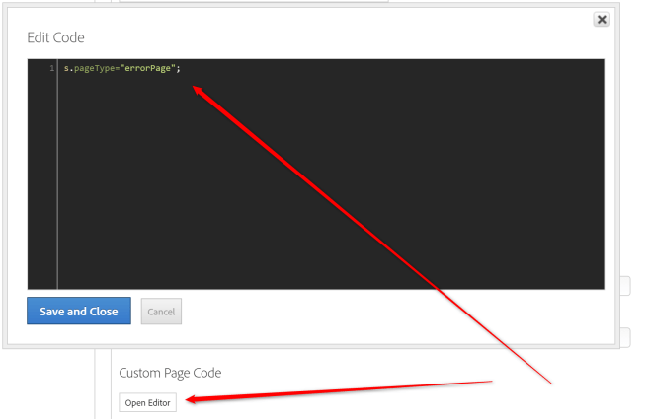Screen dimensions: 648x419
Task: Click the Save and Close button
Action: click(x=78, y=312)
